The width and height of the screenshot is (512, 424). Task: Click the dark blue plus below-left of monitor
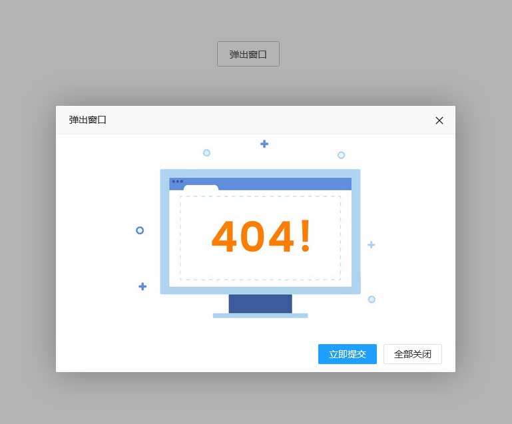tap(142, 287)
